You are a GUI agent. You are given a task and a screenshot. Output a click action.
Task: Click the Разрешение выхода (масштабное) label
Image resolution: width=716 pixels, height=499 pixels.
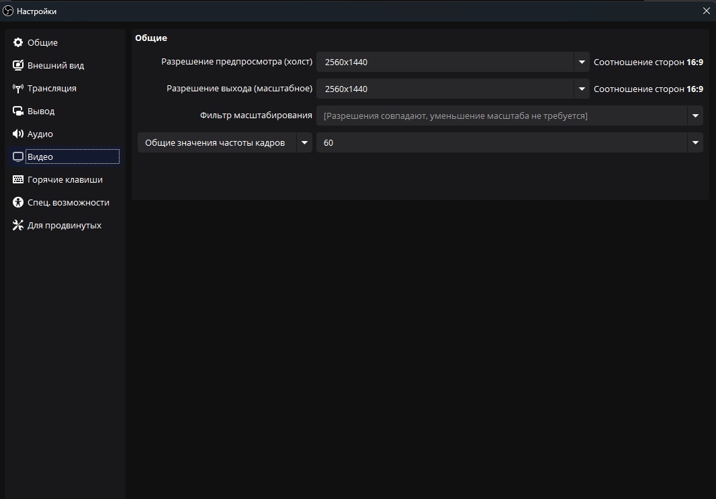[239, 89]
